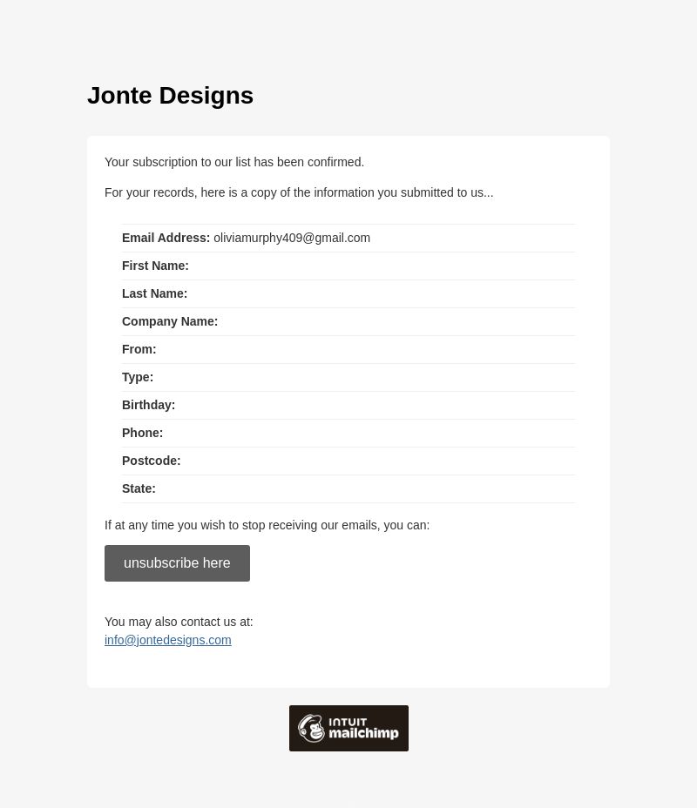Screen dimensions: 697x808
Task: Open the info@jontedesigns.com email link
Action: (167, 640)
